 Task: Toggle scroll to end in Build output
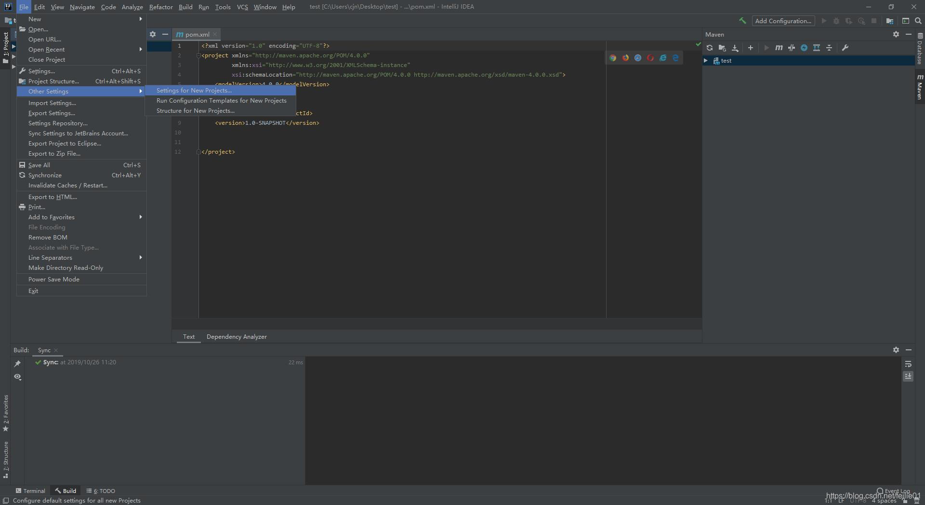point(908,376)
